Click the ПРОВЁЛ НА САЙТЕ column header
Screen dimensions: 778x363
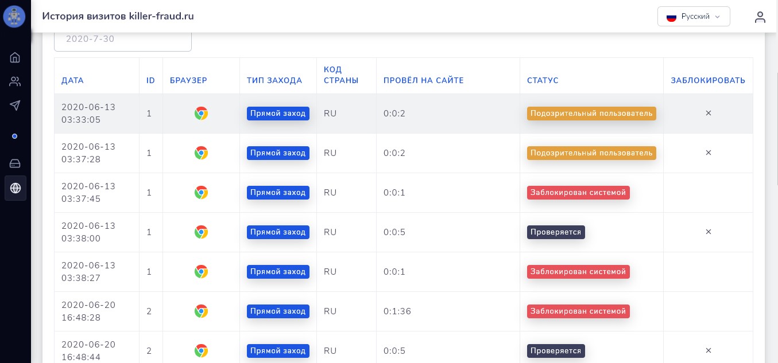click(424, 80)
